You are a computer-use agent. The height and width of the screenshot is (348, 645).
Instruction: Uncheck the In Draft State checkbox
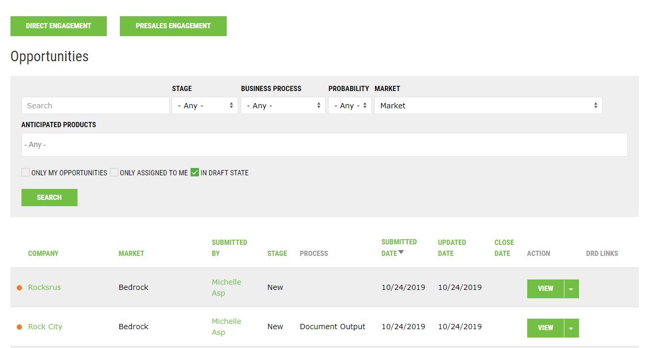click(196, 172)
